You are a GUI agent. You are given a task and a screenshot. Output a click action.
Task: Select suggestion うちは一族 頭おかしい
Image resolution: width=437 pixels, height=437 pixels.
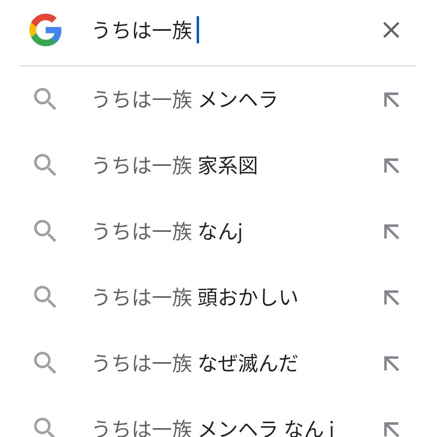[195, 297]
